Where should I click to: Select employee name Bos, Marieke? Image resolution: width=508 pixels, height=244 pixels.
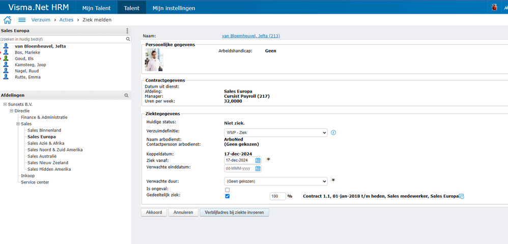click(x=27, y=52)
